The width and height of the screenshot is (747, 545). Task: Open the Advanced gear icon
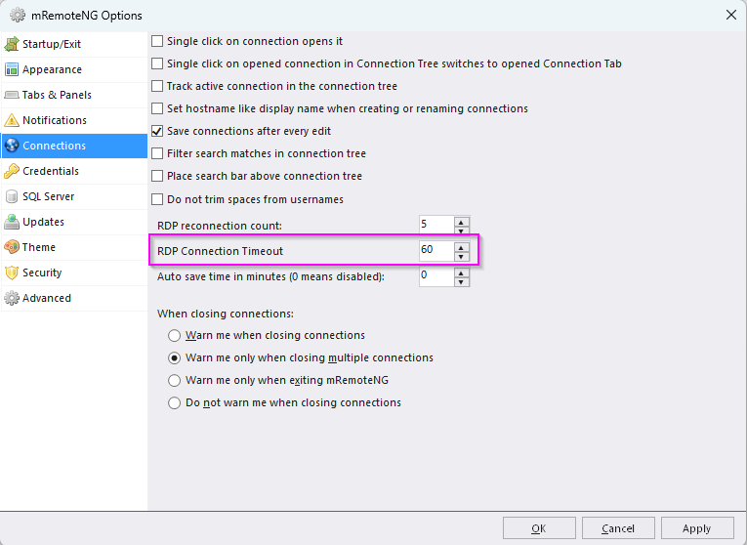tap(12, 298)
